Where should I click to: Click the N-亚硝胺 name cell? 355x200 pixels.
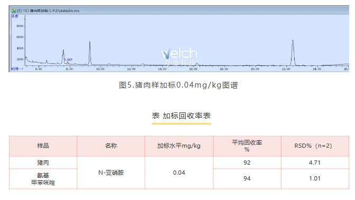coord(111,173)
